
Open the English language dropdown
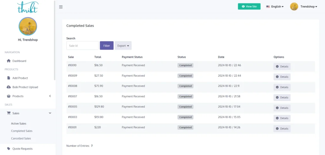click(x=275, y=7)
